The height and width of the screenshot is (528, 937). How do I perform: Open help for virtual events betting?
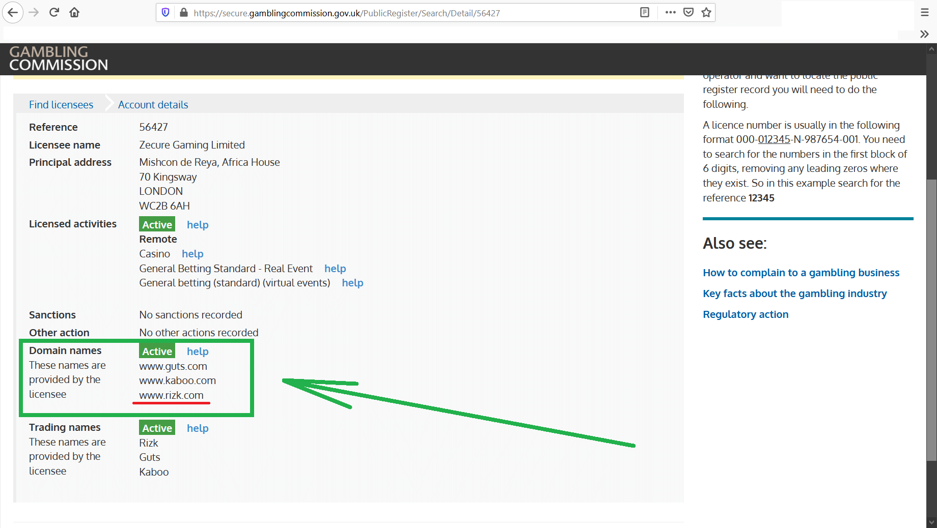[352, 283]
